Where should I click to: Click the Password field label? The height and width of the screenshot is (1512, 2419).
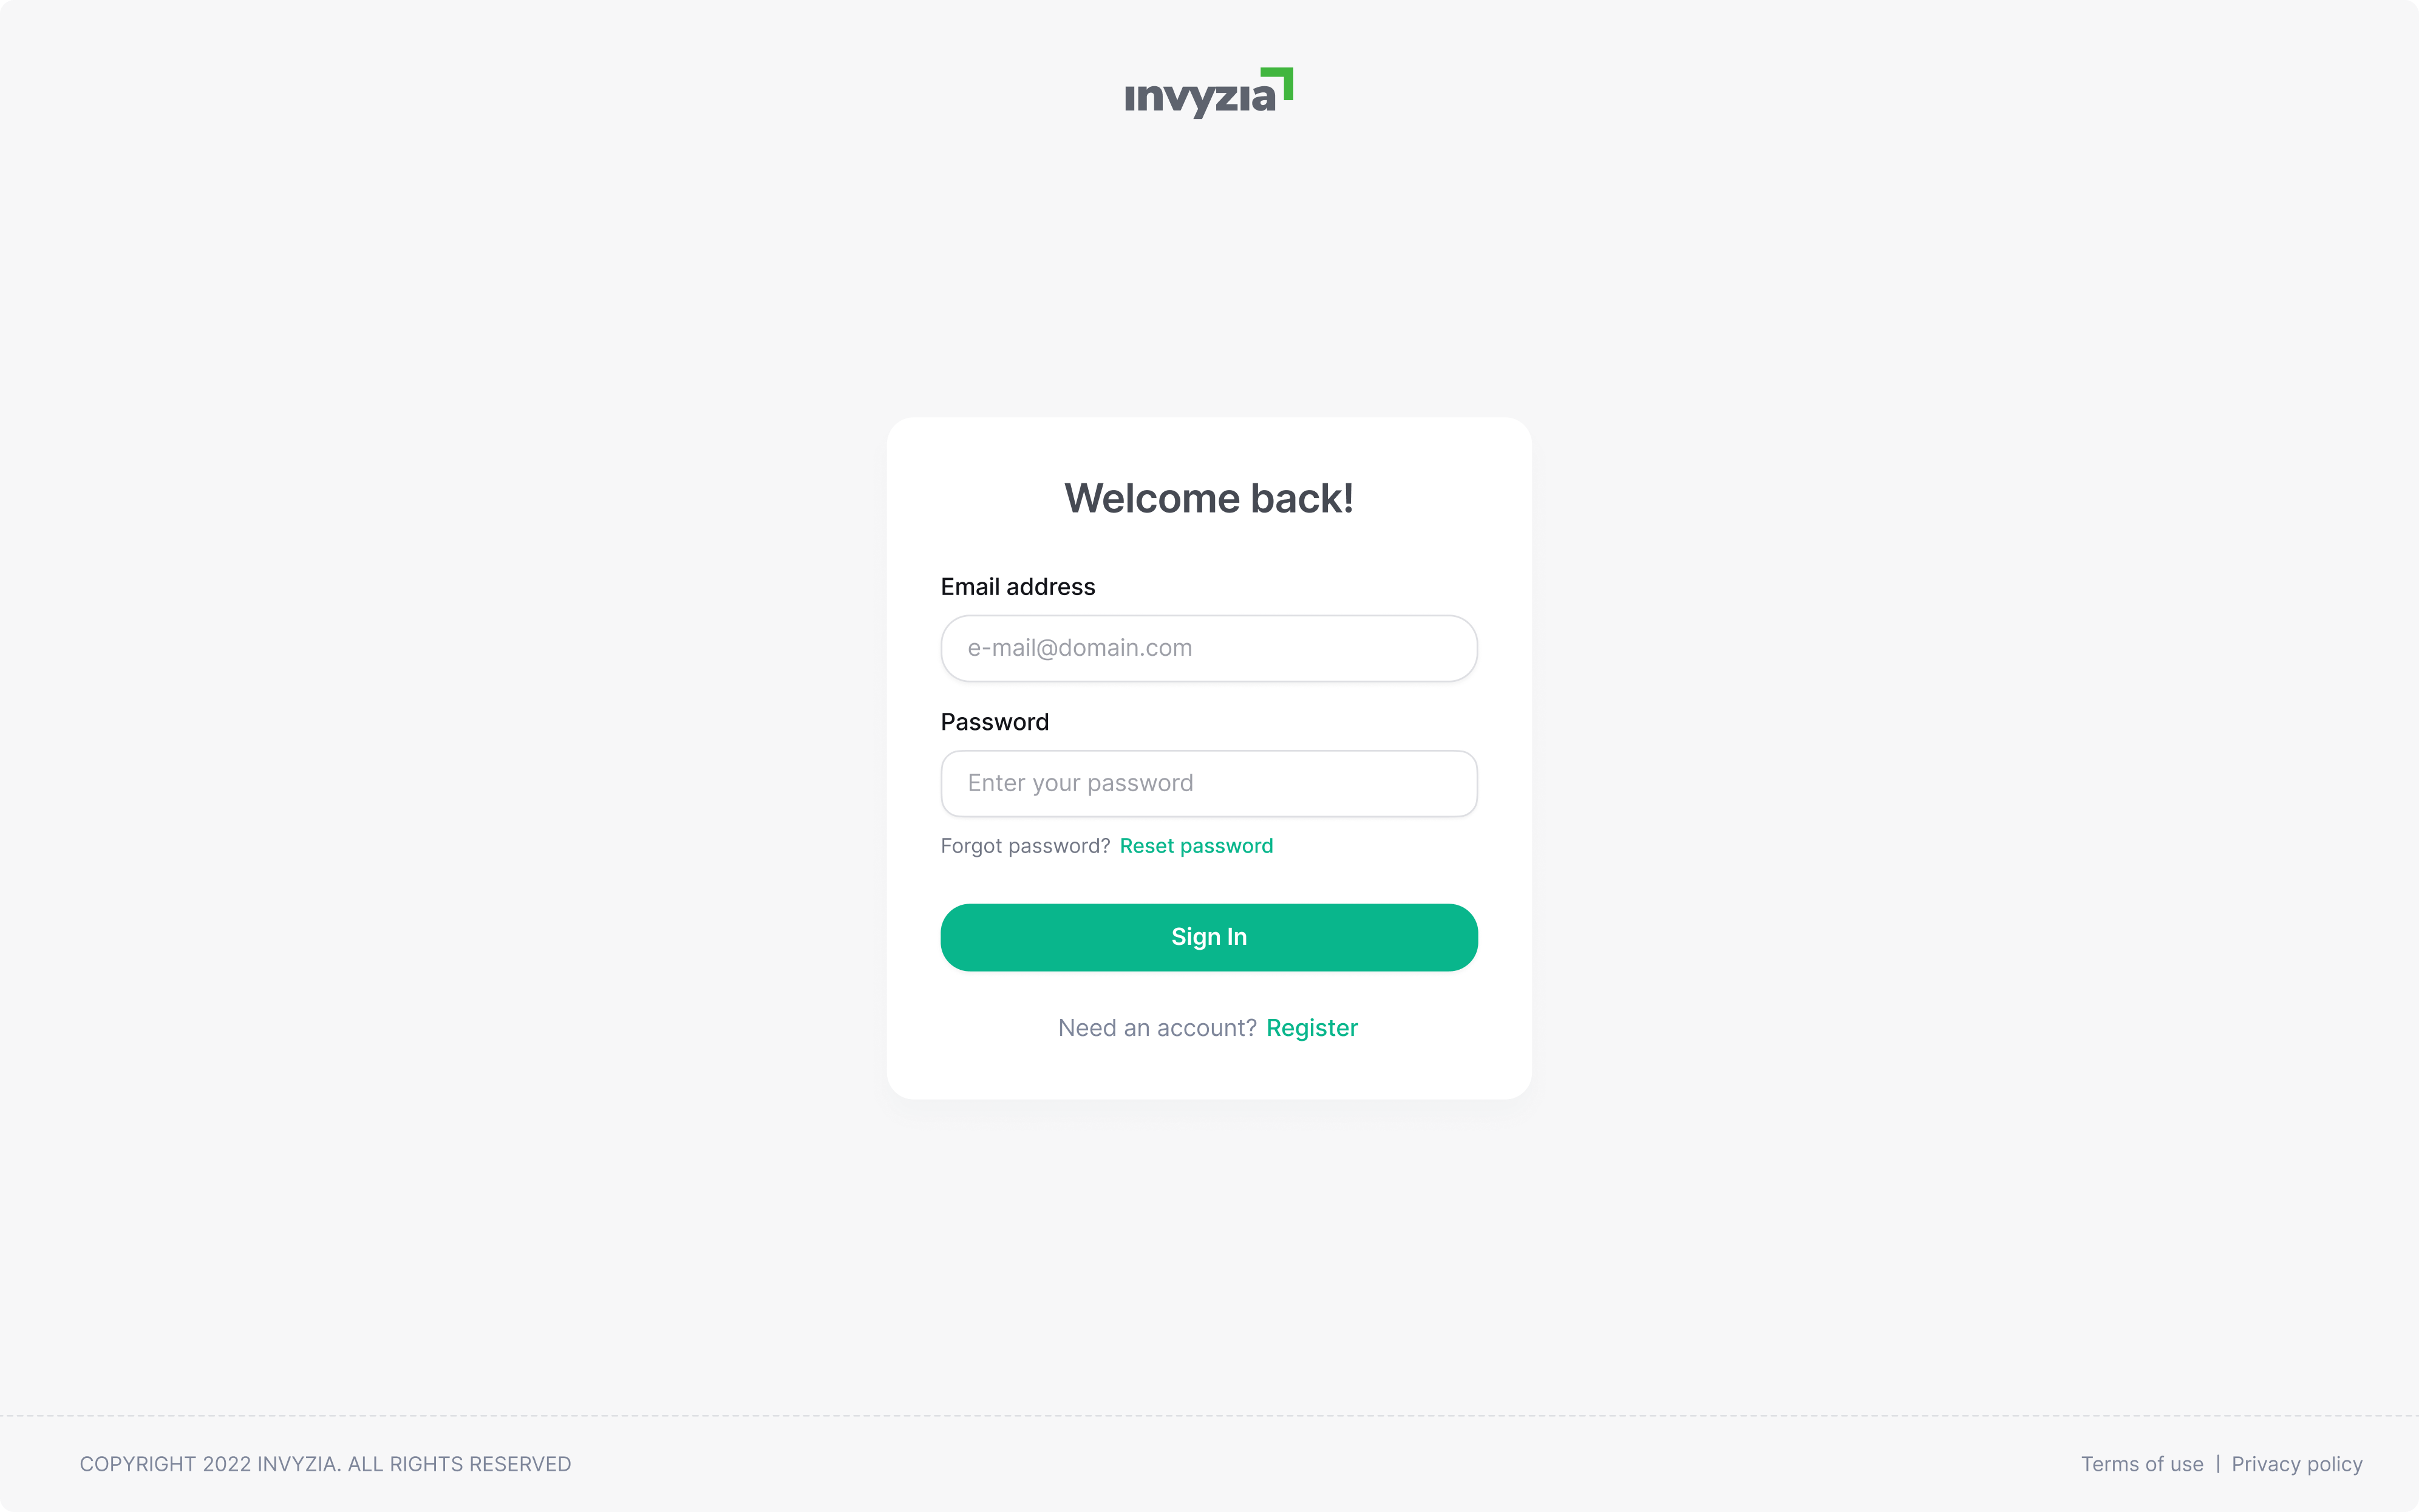pos(995,722)
